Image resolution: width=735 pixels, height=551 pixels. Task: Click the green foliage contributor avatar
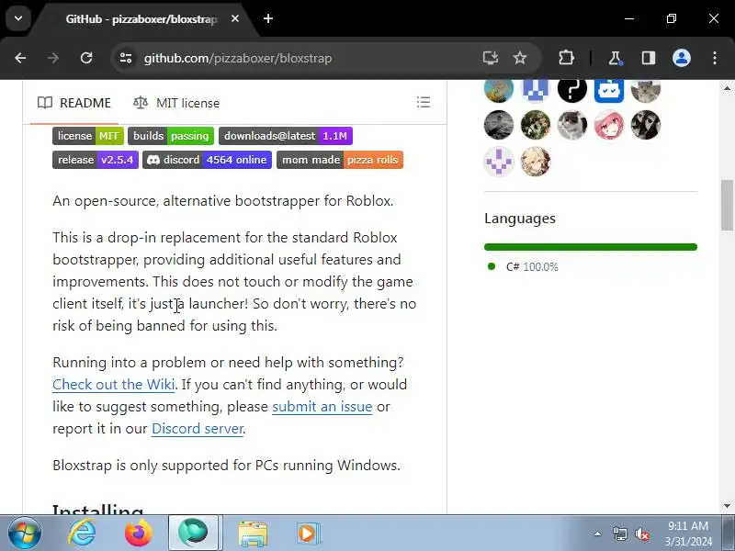[x=536, y=125]
